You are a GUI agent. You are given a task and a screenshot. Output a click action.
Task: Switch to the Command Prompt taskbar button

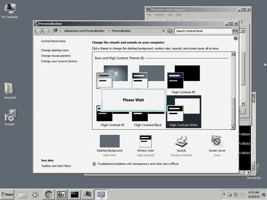tap(74, 194)
